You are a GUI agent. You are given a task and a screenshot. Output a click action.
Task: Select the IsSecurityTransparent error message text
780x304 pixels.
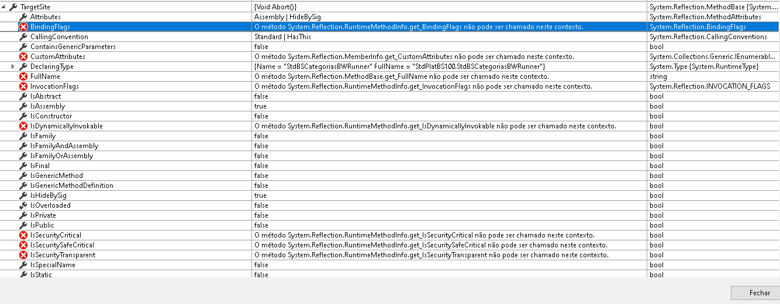431,255
